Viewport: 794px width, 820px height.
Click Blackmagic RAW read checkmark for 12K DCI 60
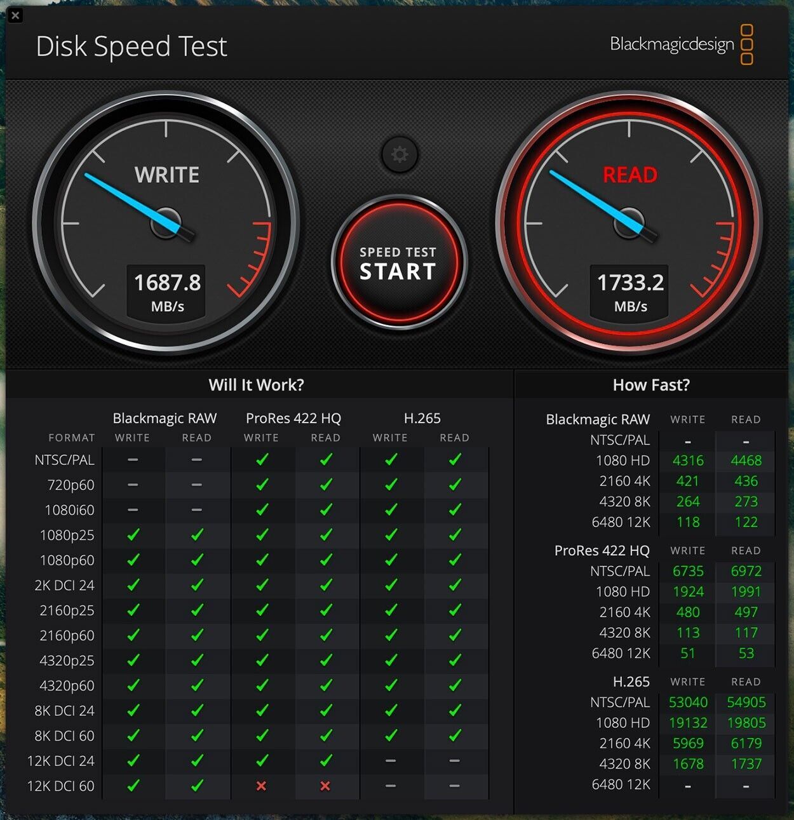197,786
